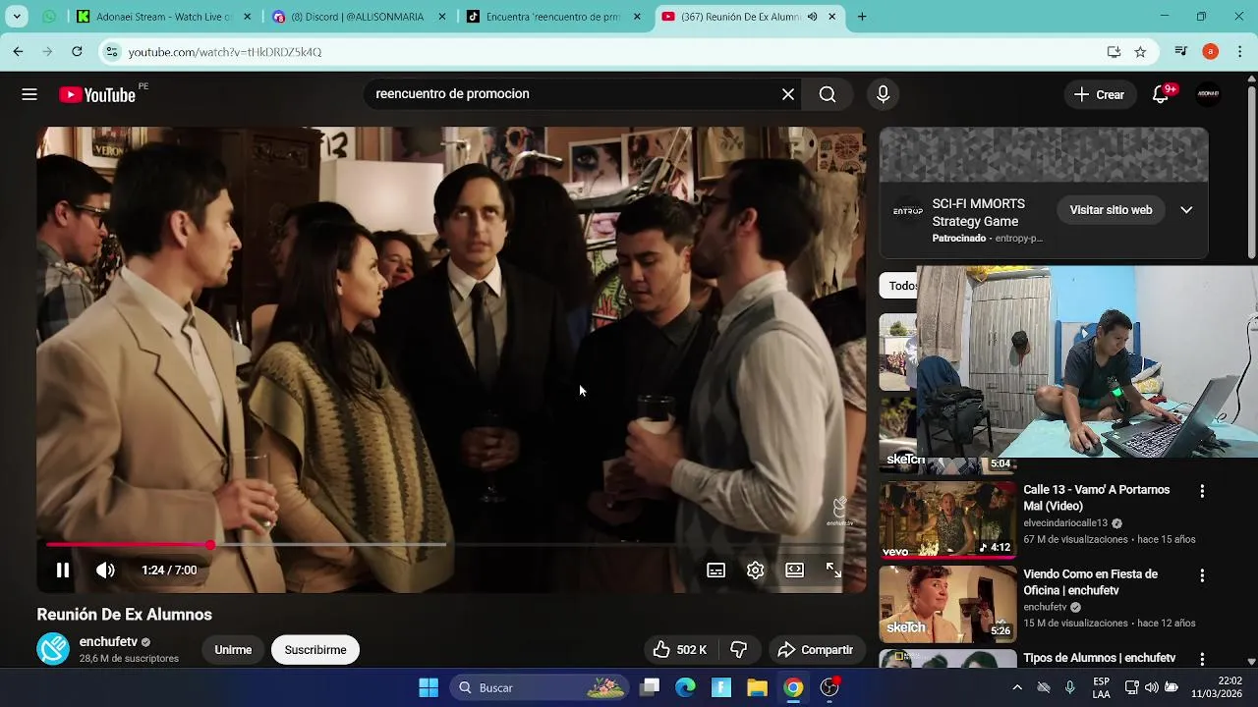View site information icon in address bar

[x=112, y=52]
